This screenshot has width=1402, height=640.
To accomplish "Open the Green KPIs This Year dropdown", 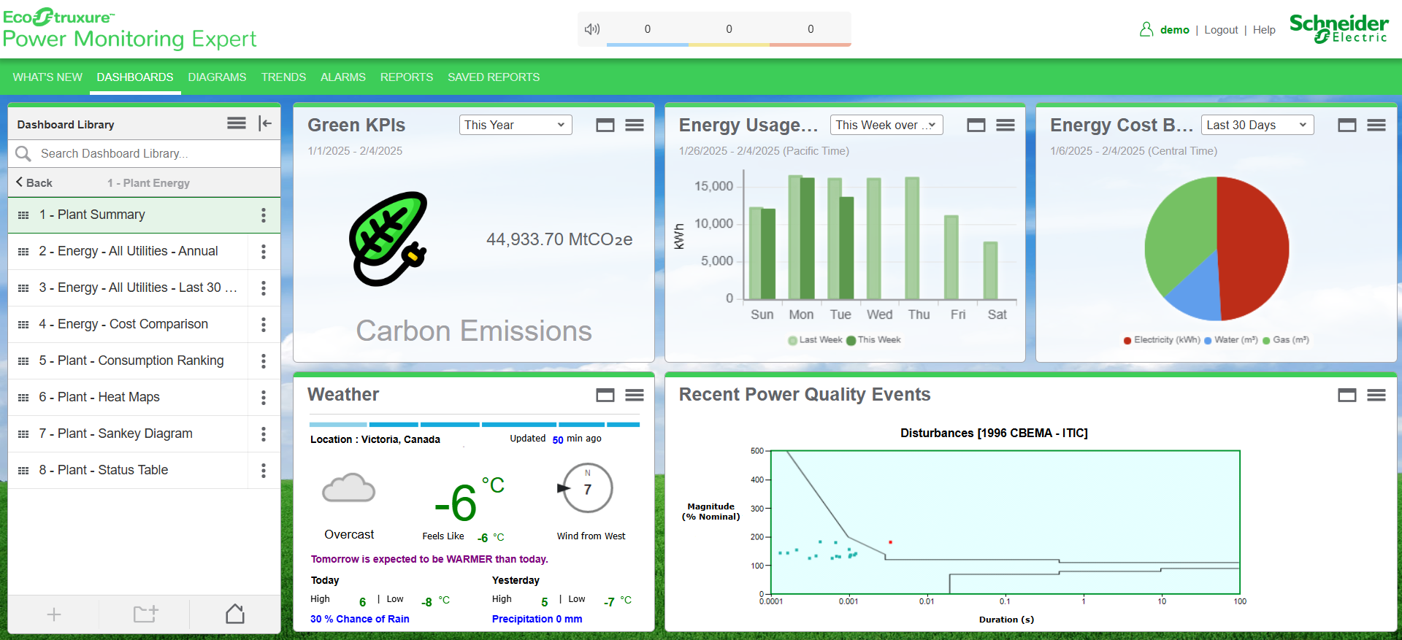I will pyautogui.click(x=515, y=125).
